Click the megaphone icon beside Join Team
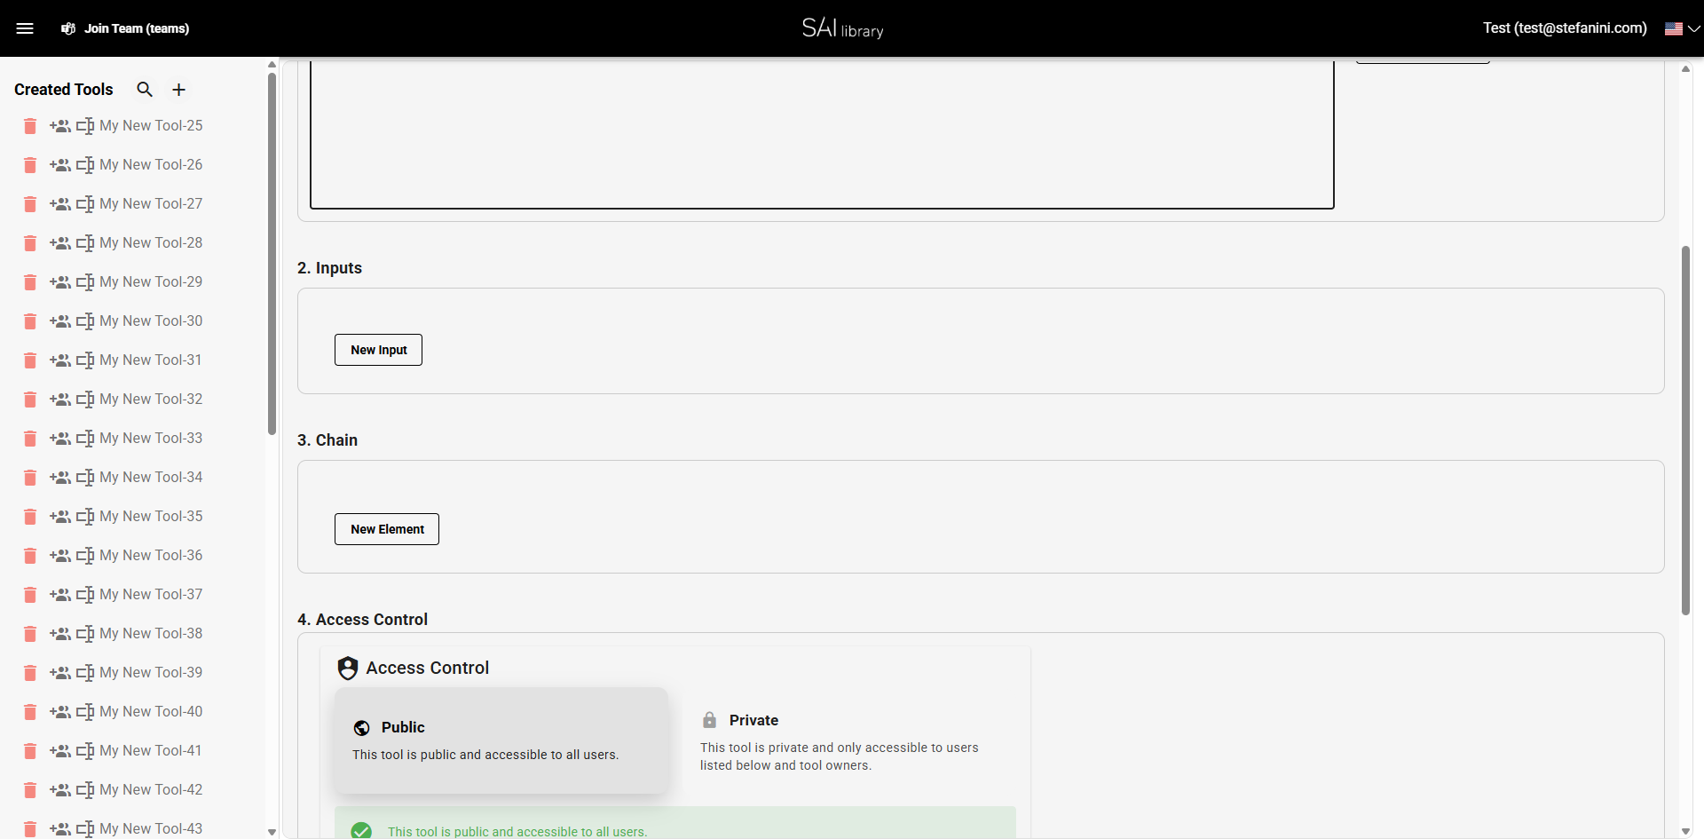 click(67, 28)
